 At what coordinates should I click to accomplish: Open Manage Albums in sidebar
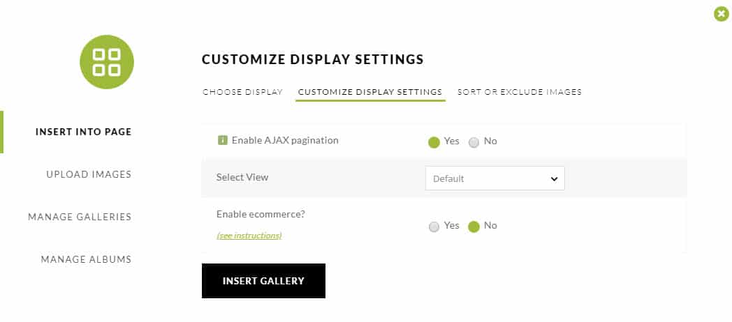[x=87, y=259]
